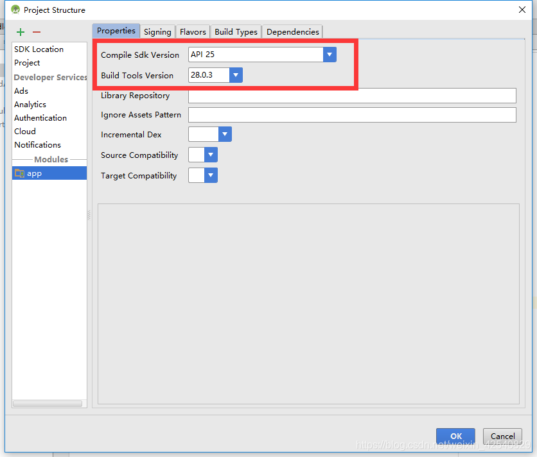Expand the Source Compatibility dropdown

click(x=211, y=155)
